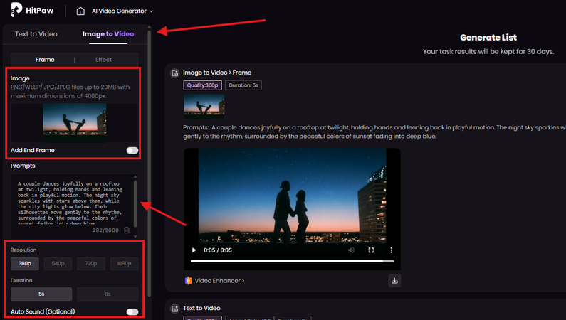Click the '0:05 / 0:05' time readout

(x=218, y=250)
